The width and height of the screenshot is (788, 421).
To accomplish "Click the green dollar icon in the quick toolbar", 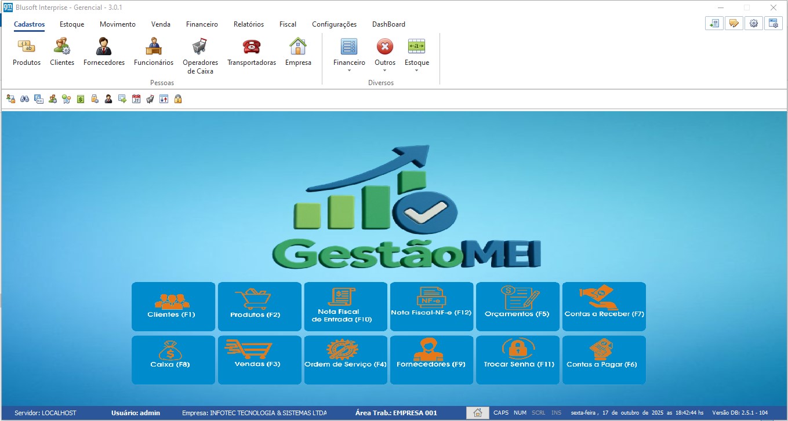I will pos(81,99).
